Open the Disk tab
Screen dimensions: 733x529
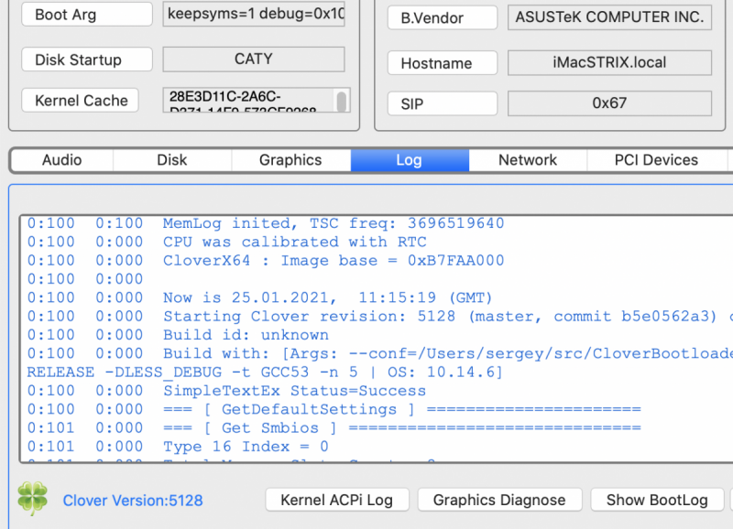click(x=172, y=160)
